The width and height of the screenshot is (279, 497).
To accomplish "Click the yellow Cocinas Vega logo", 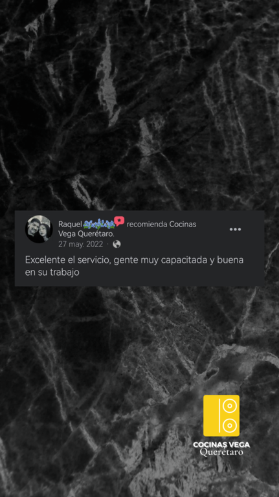I will pyautogui.click(x=221, y=415).
